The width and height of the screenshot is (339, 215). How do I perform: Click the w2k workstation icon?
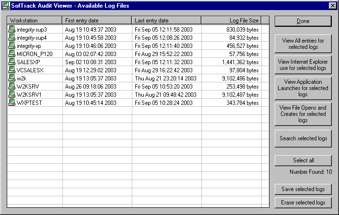(12, 78)
